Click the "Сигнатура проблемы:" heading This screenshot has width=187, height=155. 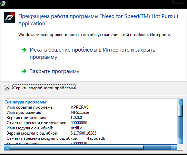pyautogui.click(x=26, y=102)
